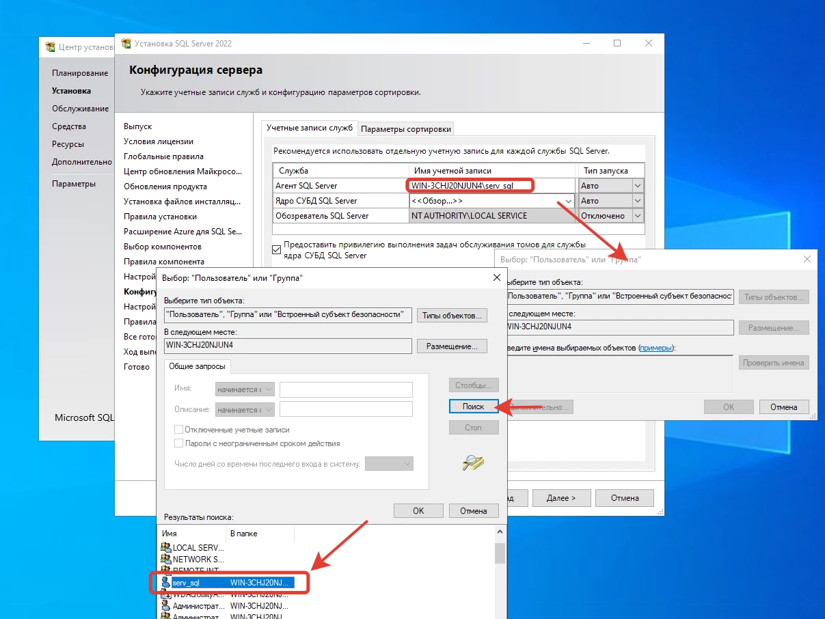This screenshot has width=825, height=619.
Task: Select 'Обслуживание' in the Installation Center sidebar
Action: 80,109
